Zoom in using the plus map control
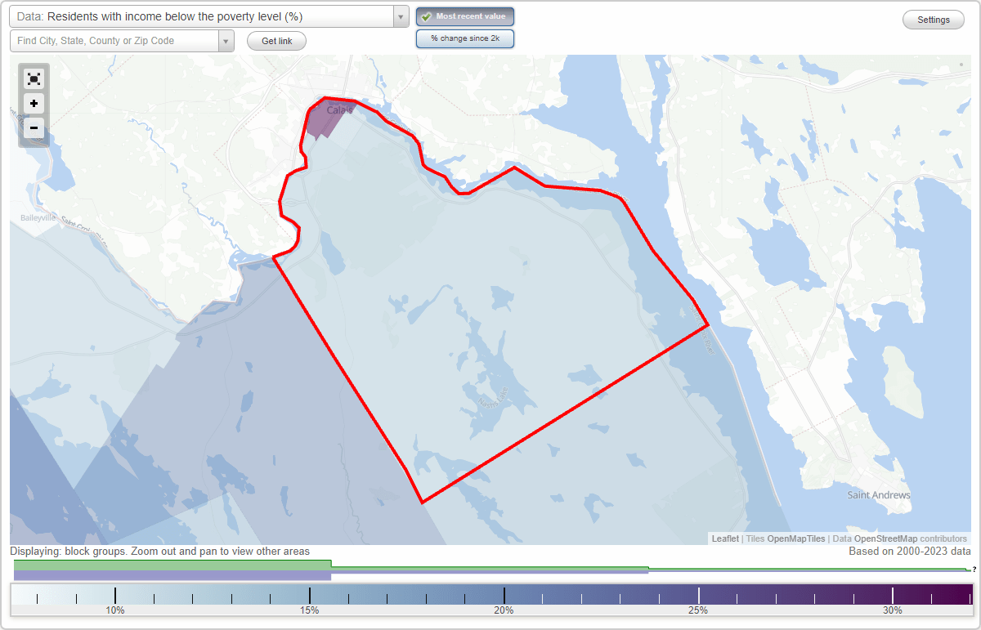The image size is (981, 630). 34,104
